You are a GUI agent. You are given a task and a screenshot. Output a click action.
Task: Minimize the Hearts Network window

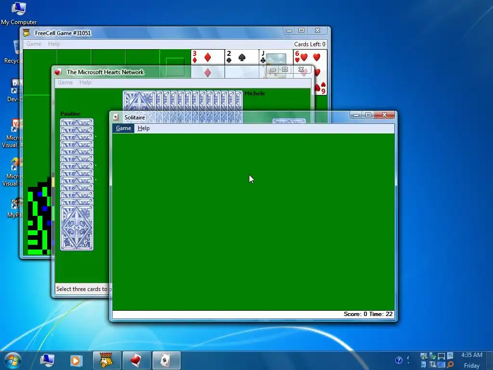273,69
